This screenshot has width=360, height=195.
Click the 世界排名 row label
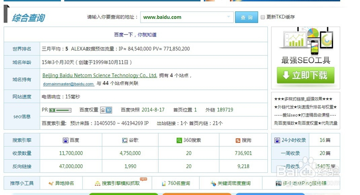(22, 49)
